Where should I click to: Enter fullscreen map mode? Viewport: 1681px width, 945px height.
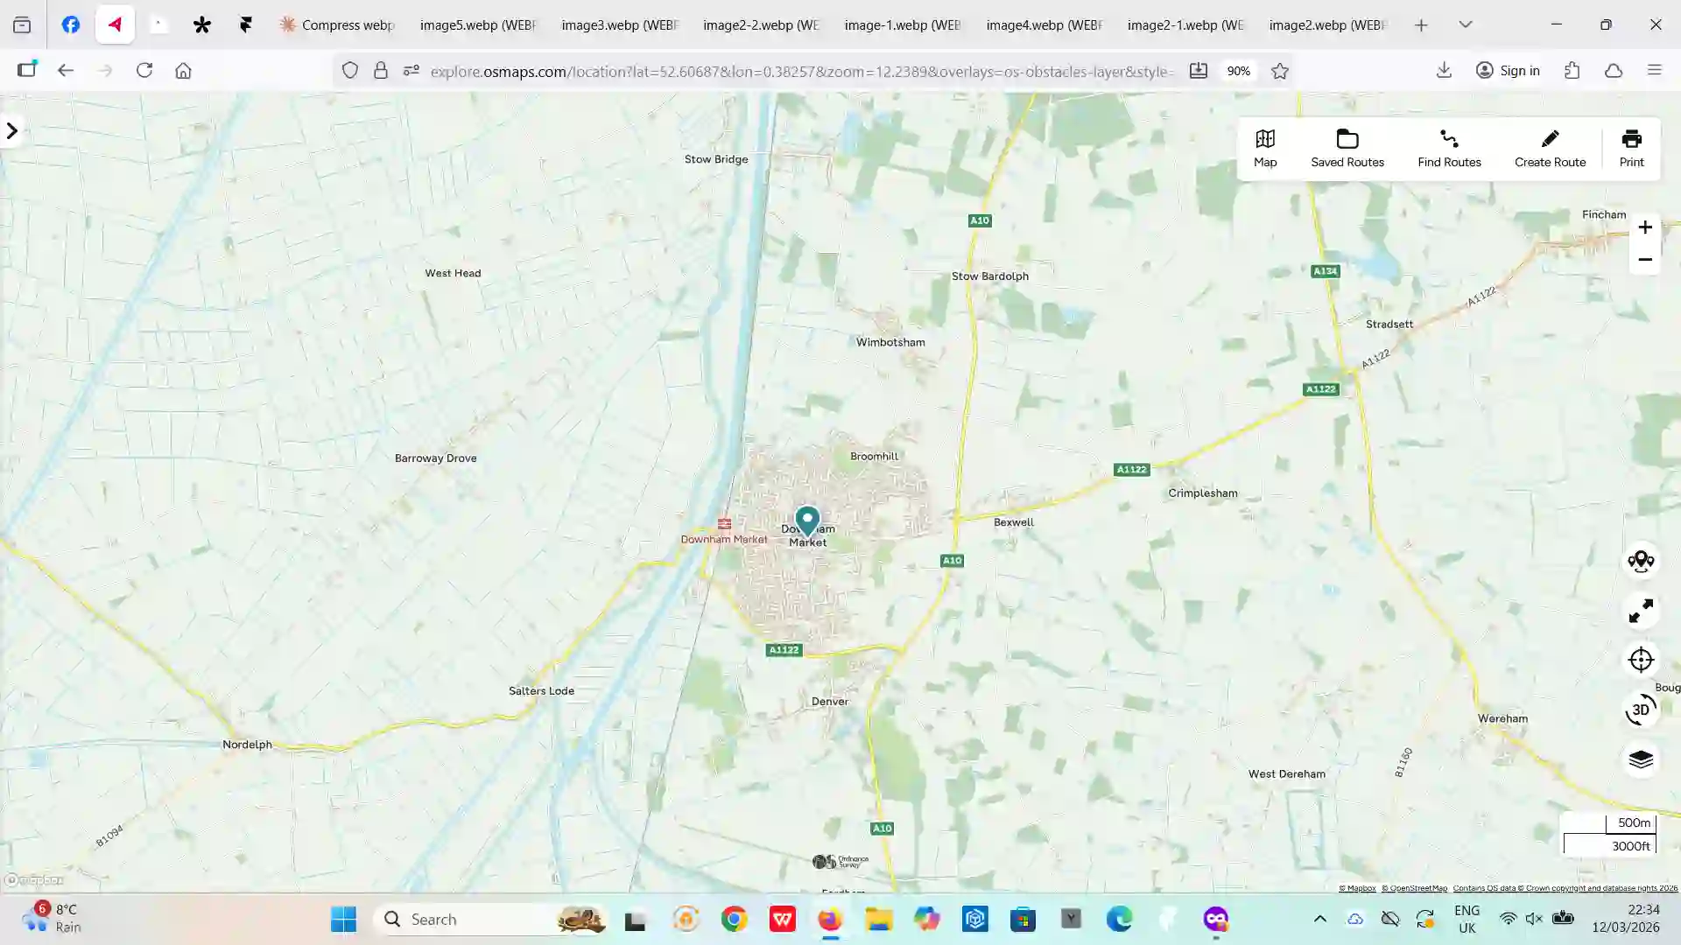[x=1641, y=611]
